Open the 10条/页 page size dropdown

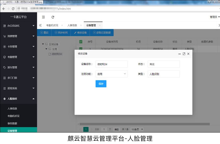(137, 129)
